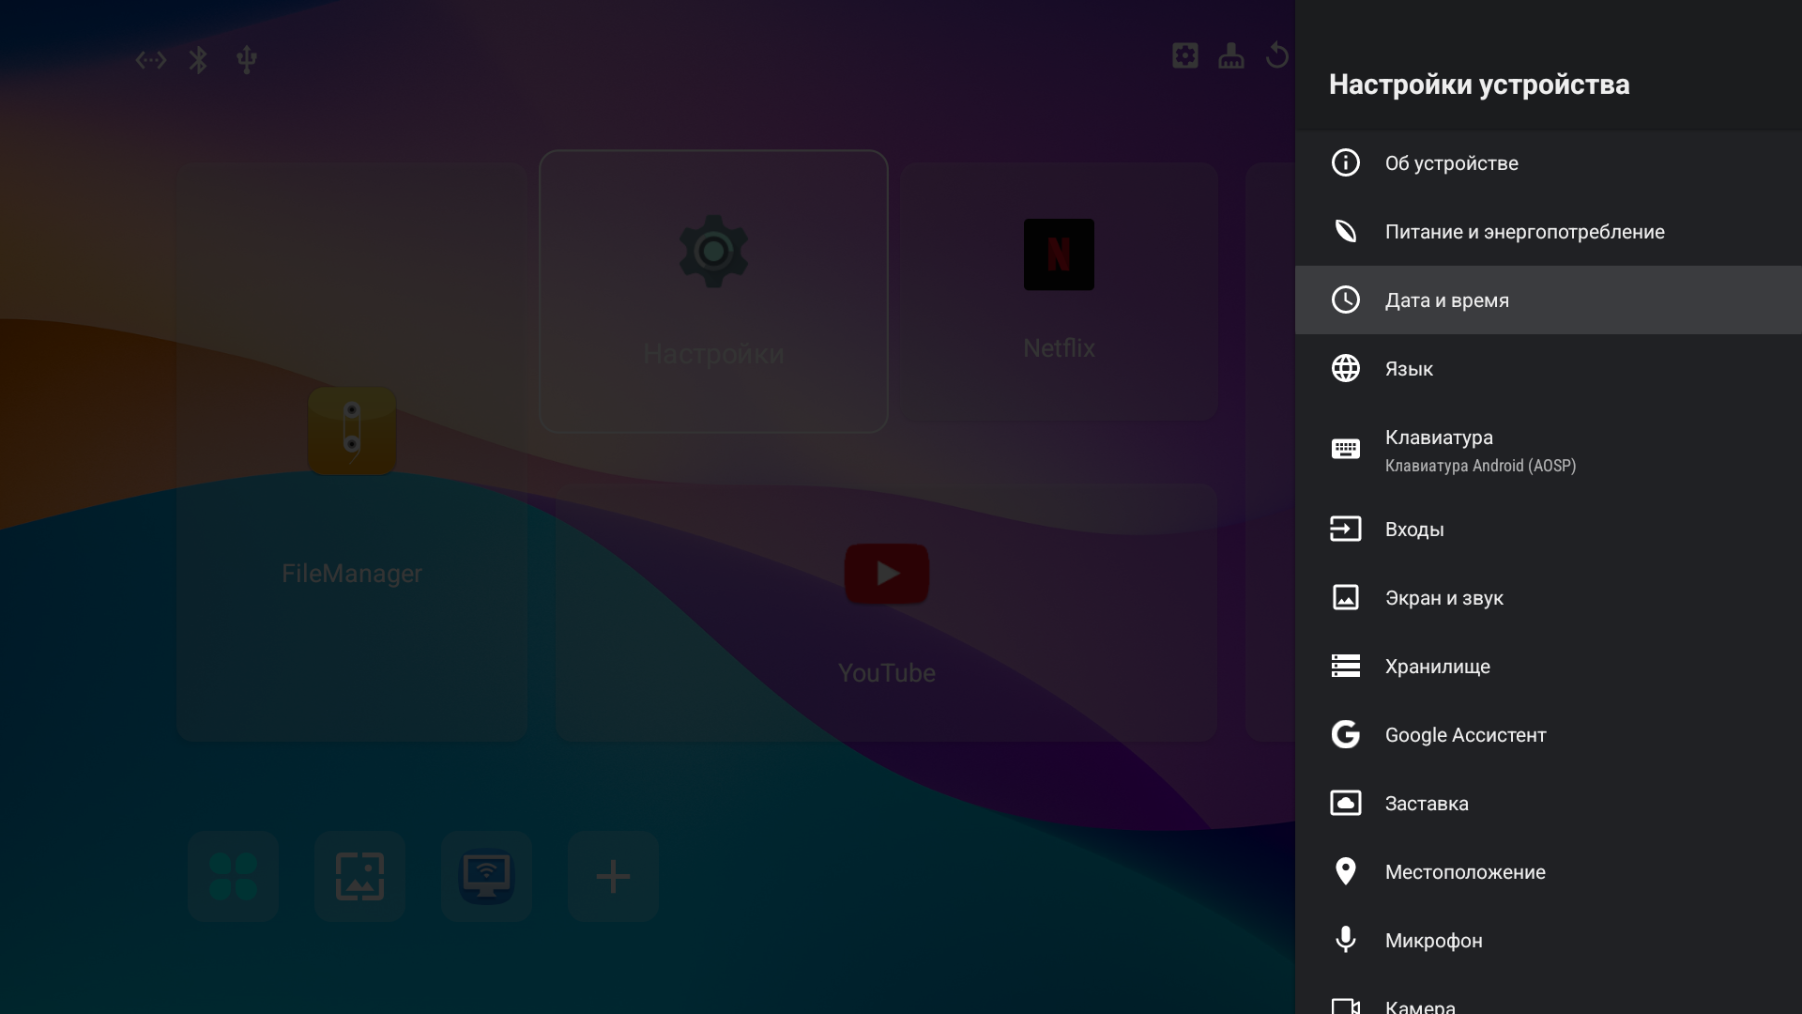Click the input arrow icon for 'Входы'

1345,529
